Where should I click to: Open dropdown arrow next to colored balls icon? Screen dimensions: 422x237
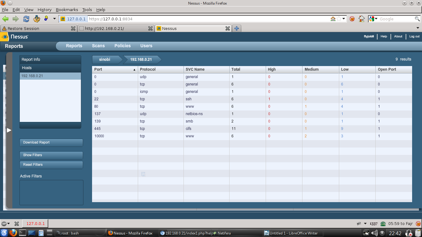(x=54, y=19)
